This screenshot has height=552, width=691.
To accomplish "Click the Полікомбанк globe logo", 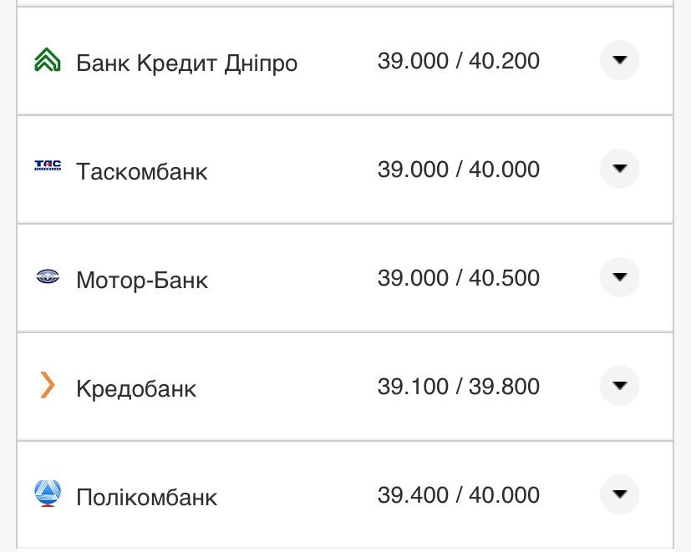I will (x=48, y=492).
